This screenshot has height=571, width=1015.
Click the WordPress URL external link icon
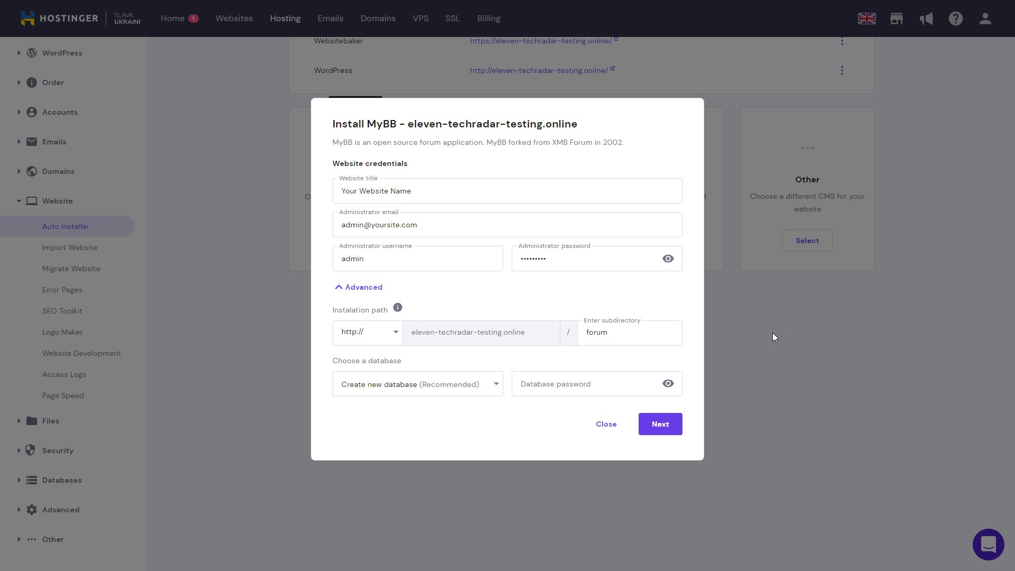coord(612,69)
